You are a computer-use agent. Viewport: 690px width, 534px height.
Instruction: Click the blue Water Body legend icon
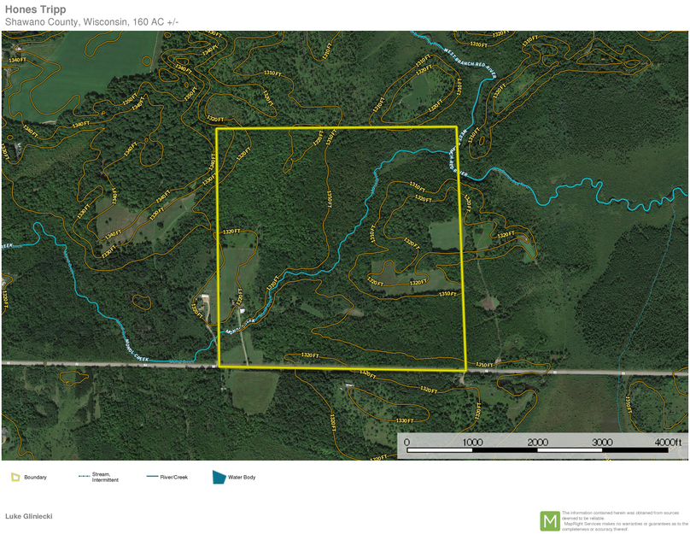pyautogui.click(x=219, y=477)
